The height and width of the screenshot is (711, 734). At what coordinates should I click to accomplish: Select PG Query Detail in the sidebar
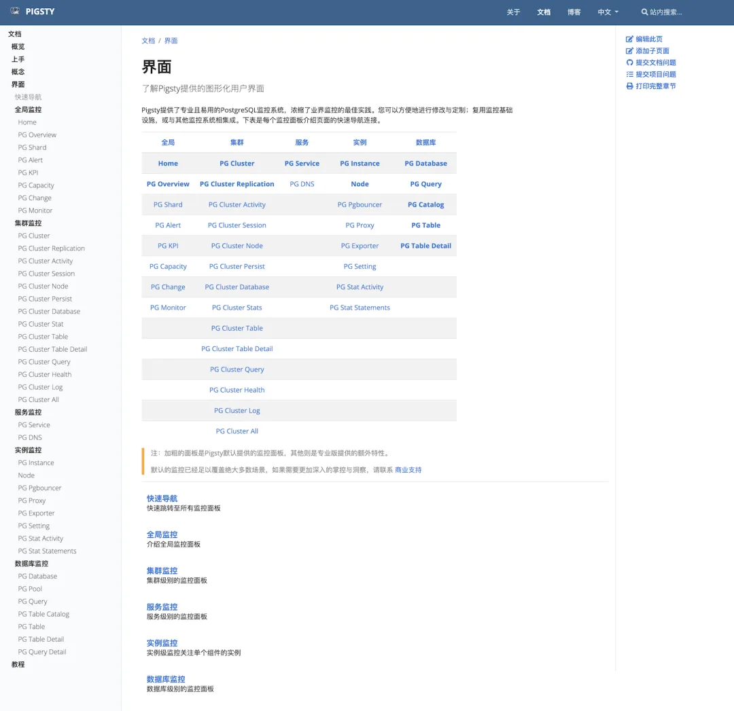[42, 652]
